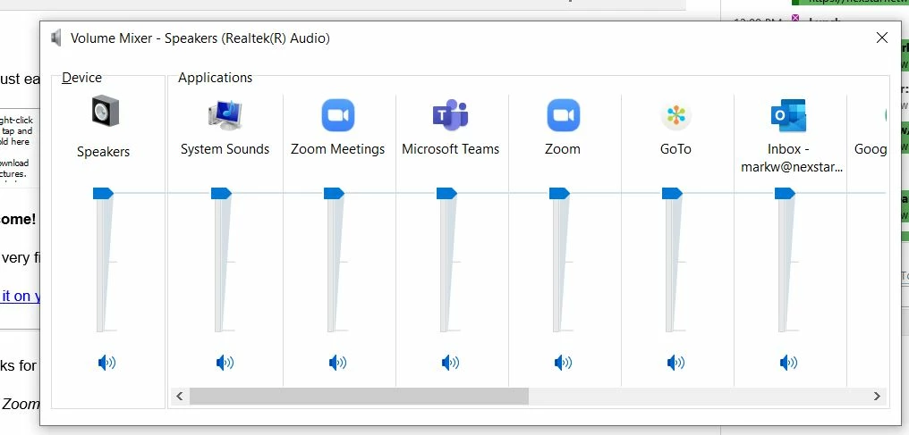Mute the Zoom application audio
909x435 pixels.
(563, 363)
